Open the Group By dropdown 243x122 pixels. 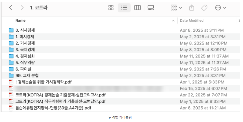176,8
